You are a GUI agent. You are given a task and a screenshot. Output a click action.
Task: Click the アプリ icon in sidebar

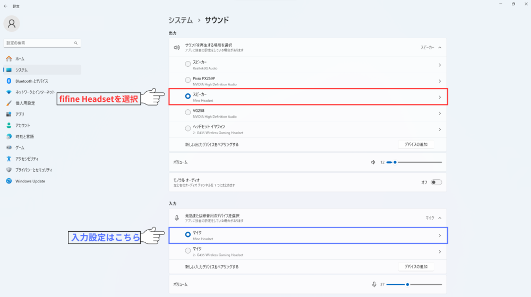click(9, 115)
